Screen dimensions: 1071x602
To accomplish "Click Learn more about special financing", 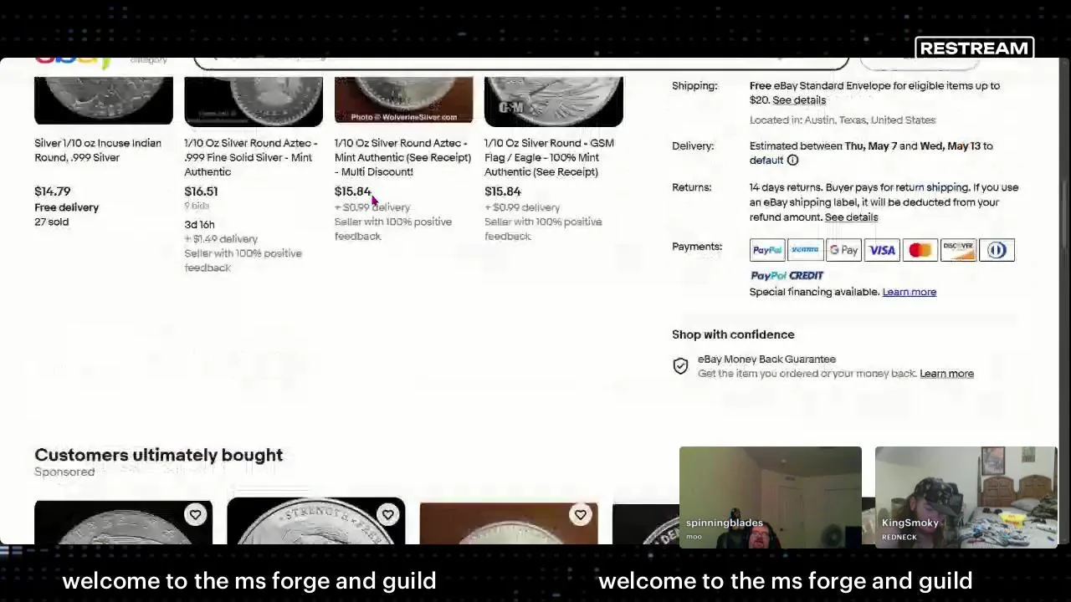I will click(x=909, y=292).
